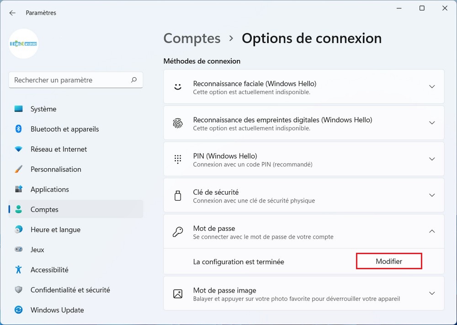Screen dimensions: 457x325
Task: Click the Confidentialité et sécurité shield icon
Action: [19, 290]
